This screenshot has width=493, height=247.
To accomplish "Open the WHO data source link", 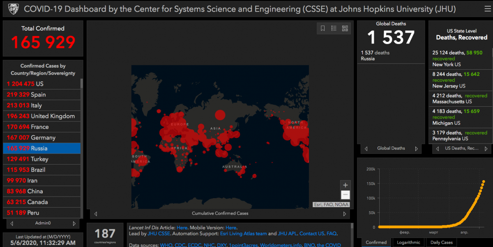I will 167,245.
